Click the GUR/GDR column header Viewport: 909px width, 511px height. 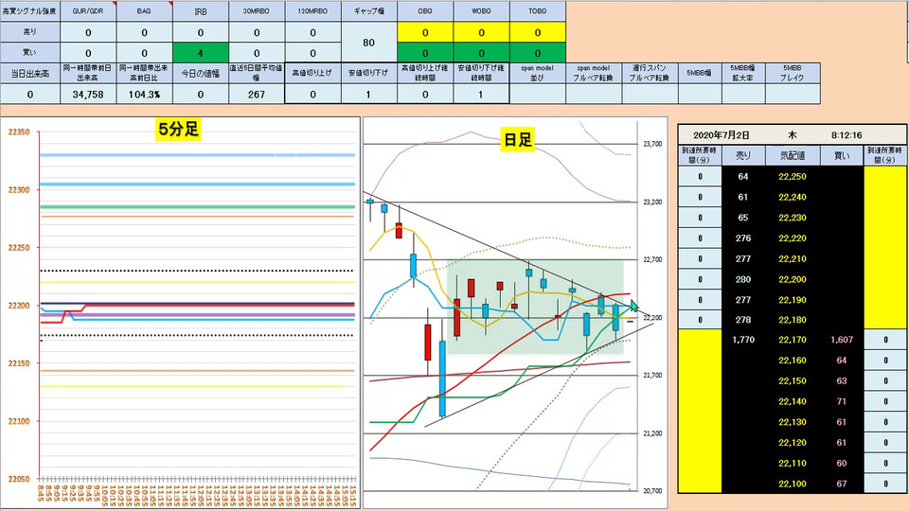coord(87,11)
